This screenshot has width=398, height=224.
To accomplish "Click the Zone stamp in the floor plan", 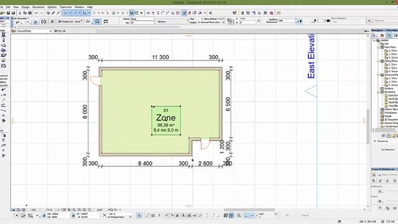I will coord(166,120).
